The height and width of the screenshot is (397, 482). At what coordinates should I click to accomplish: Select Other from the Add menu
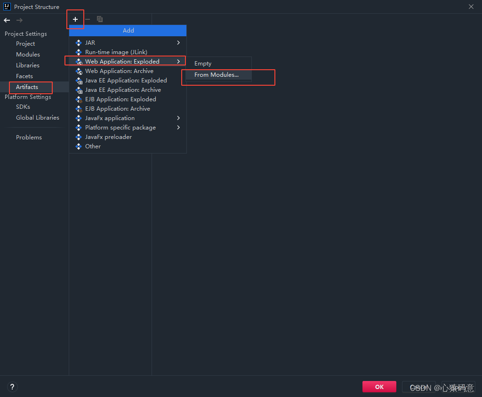(x=128, y=146)
